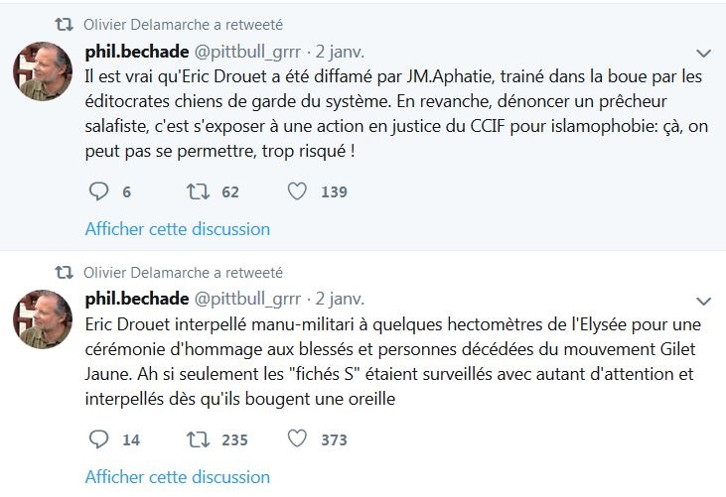Open 'Afficher cette discussion' under second tweet
This screenshot has width=726, height=497.
[x=177, y=477]
